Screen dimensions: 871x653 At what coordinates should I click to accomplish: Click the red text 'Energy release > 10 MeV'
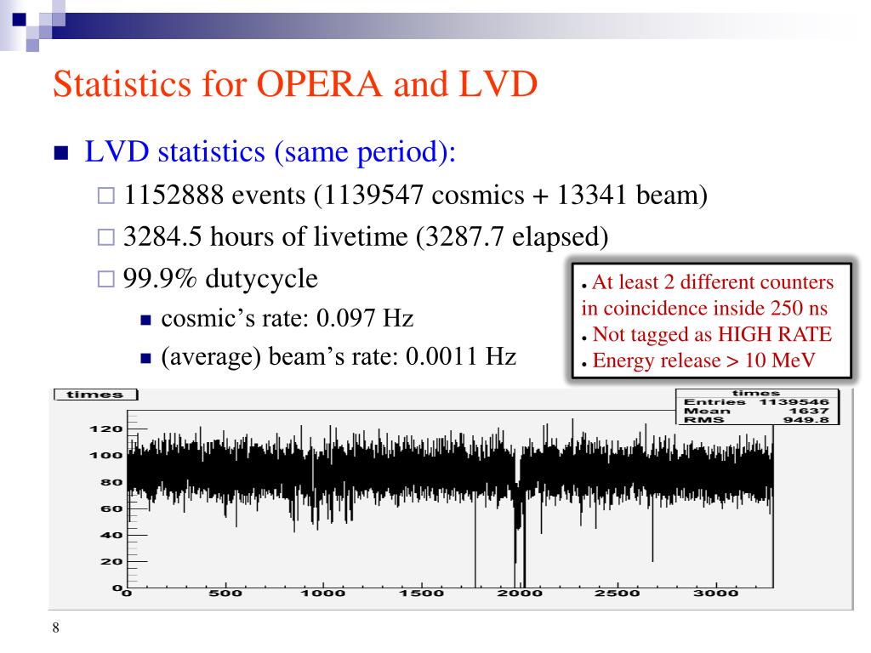click(x=703, y=361)
